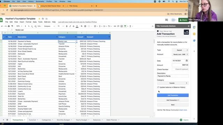Image resolution: width=223 pixels, height=125 pixels.
Task: Open the Add-ons menu
Action: coord(47,22)
